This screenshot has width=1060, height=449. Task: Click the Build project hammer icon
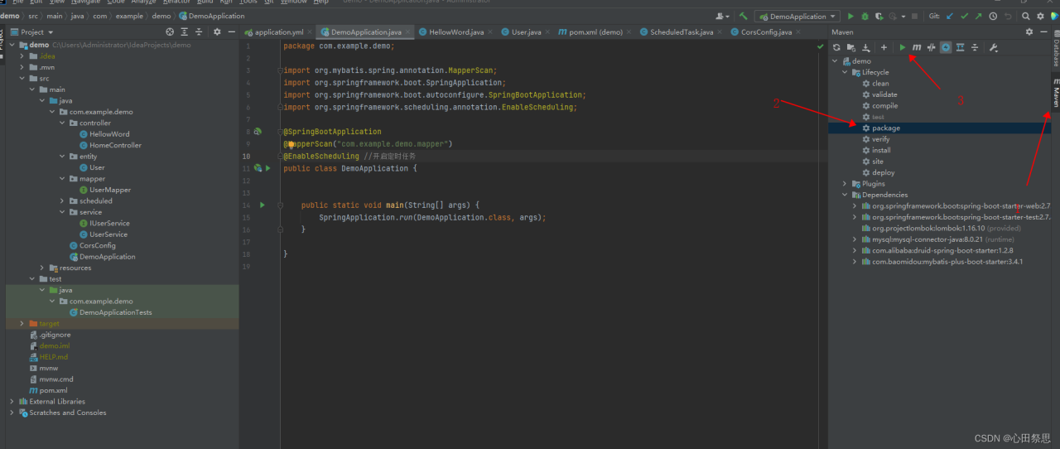tap(744, 16)
